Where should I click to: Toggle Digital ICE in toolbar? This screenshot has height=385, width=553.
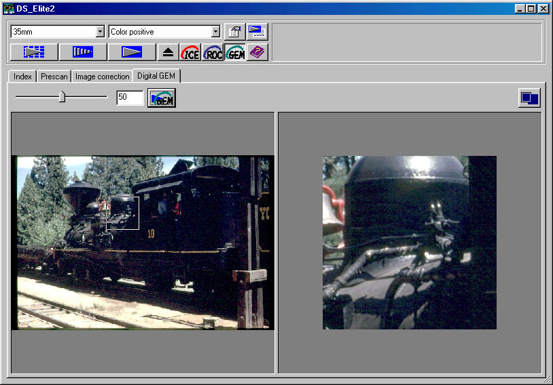click(190, 52)
